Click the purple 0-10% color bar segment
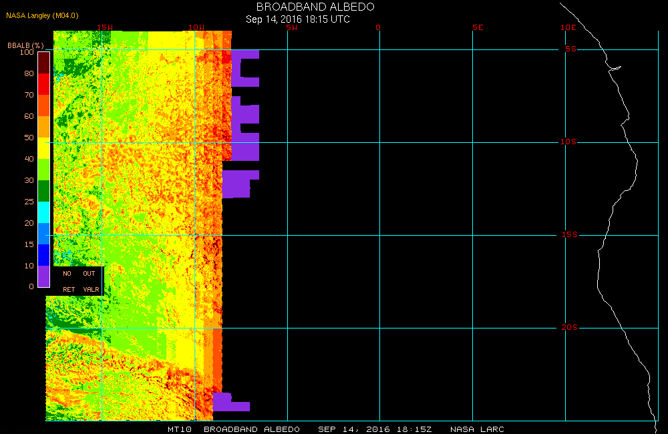Viewport: 668px width, 434px height. (43, 276)
